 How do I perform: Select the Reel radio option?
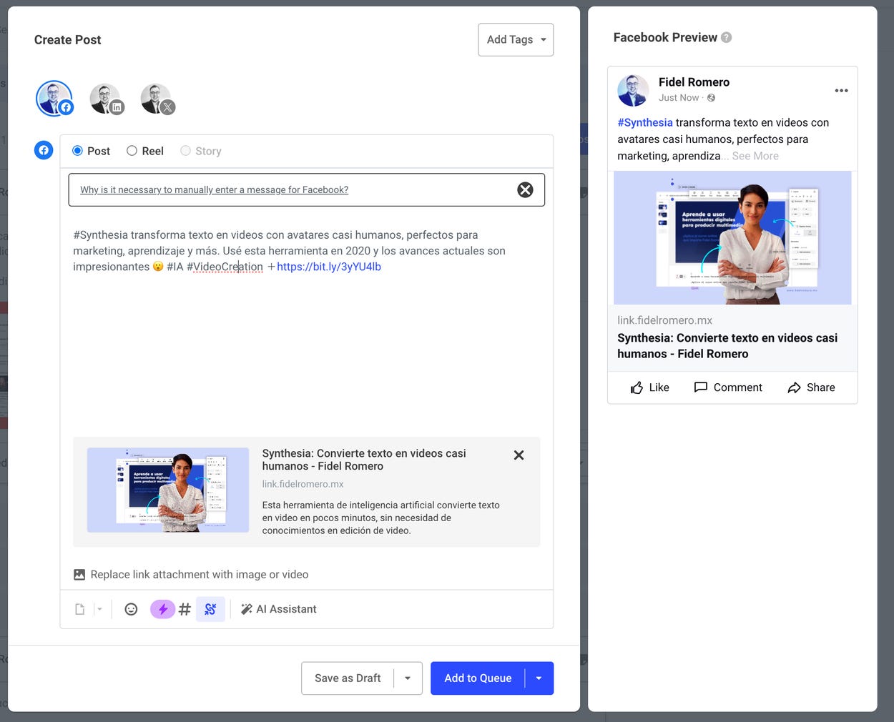[x=144, y=151]
